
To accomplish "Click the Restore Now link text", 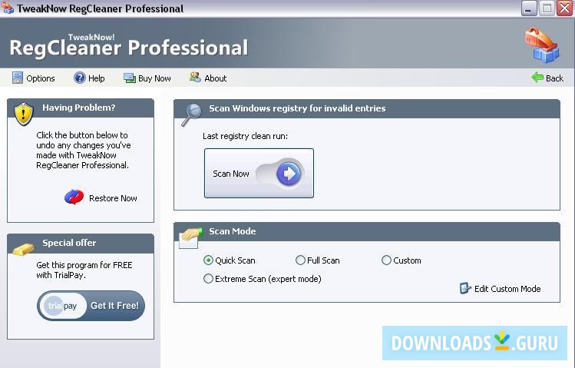I will pyautogui.click(x=113, y=198).
